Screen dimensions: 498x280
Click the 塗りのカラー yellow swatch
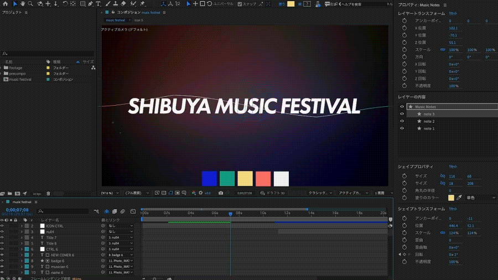click(451, 198)
